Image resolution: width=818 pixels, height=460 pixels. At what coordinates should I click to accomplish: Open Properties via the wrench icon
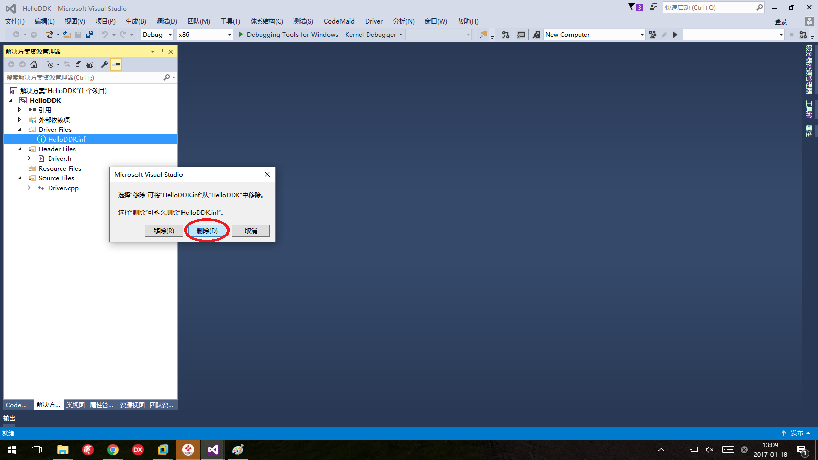[105, 64]
